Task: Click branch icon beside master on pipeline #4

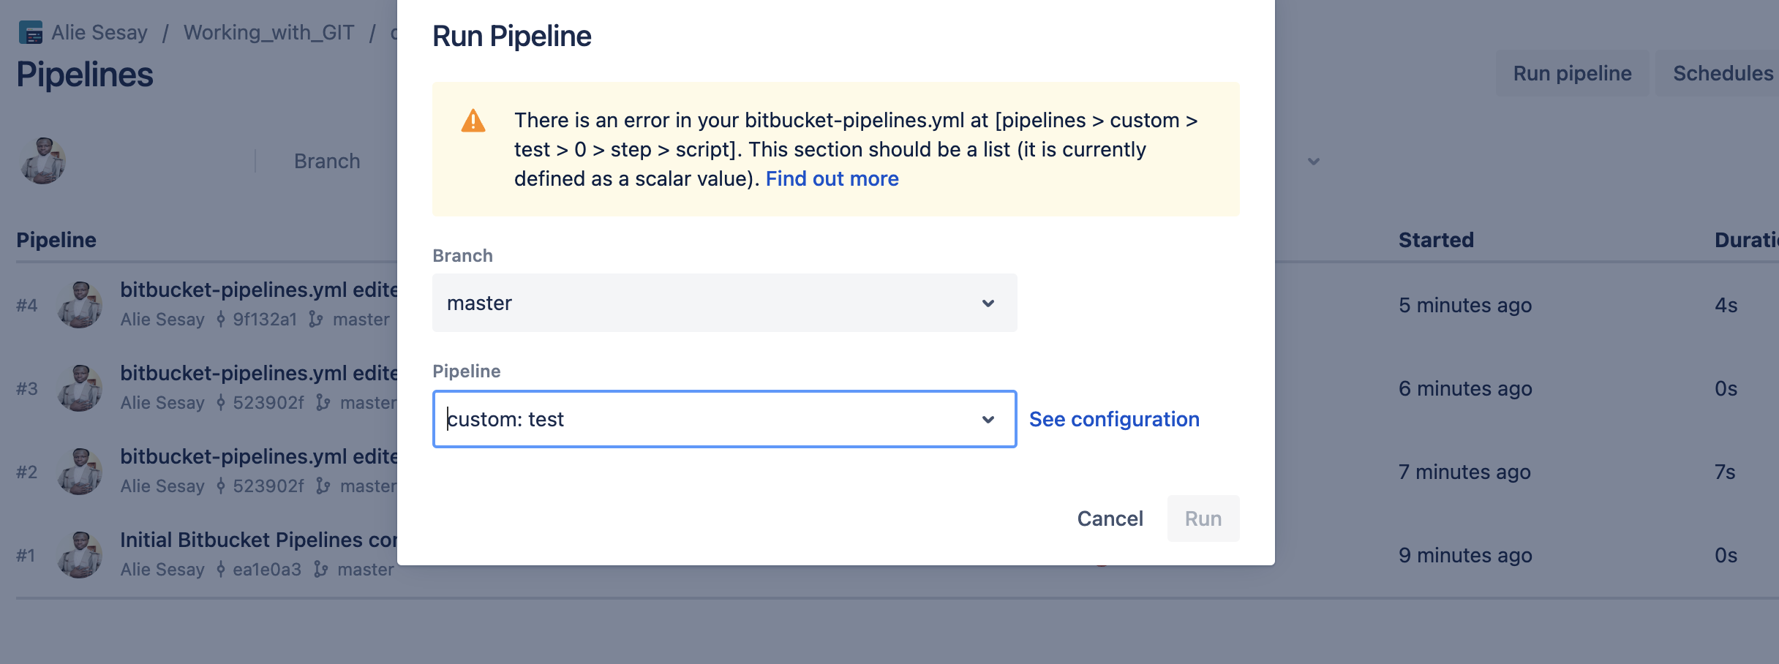Action: tap(315, 320)
